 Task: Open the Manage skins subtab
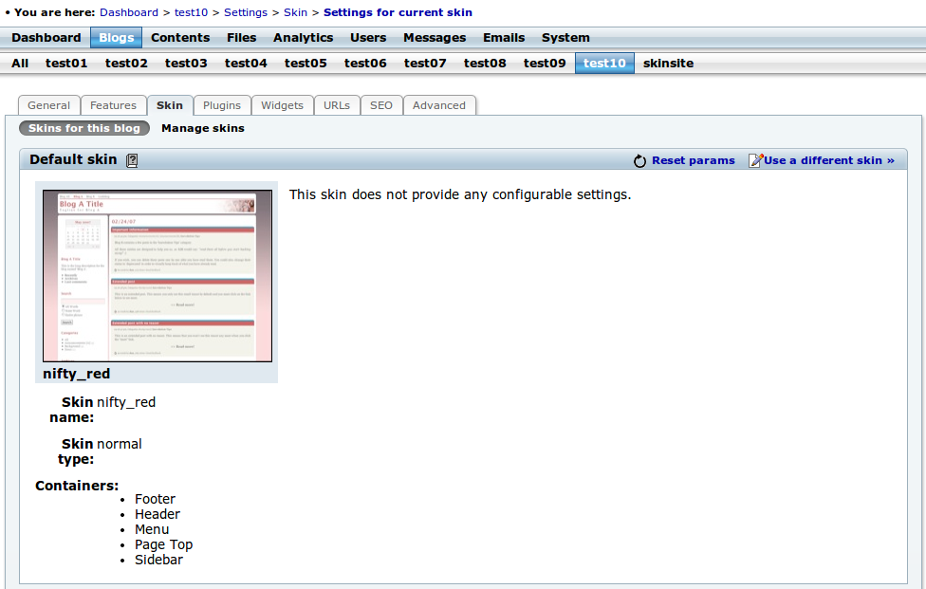(x=203, y=128)
